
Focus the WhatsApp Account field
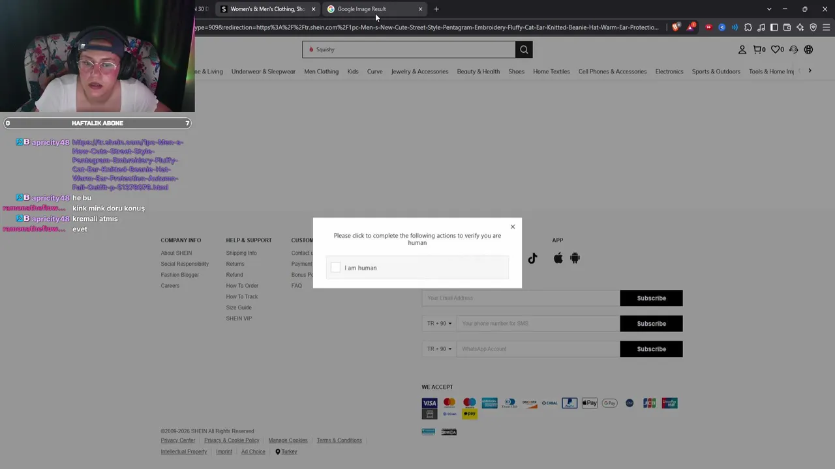point(538,349)
